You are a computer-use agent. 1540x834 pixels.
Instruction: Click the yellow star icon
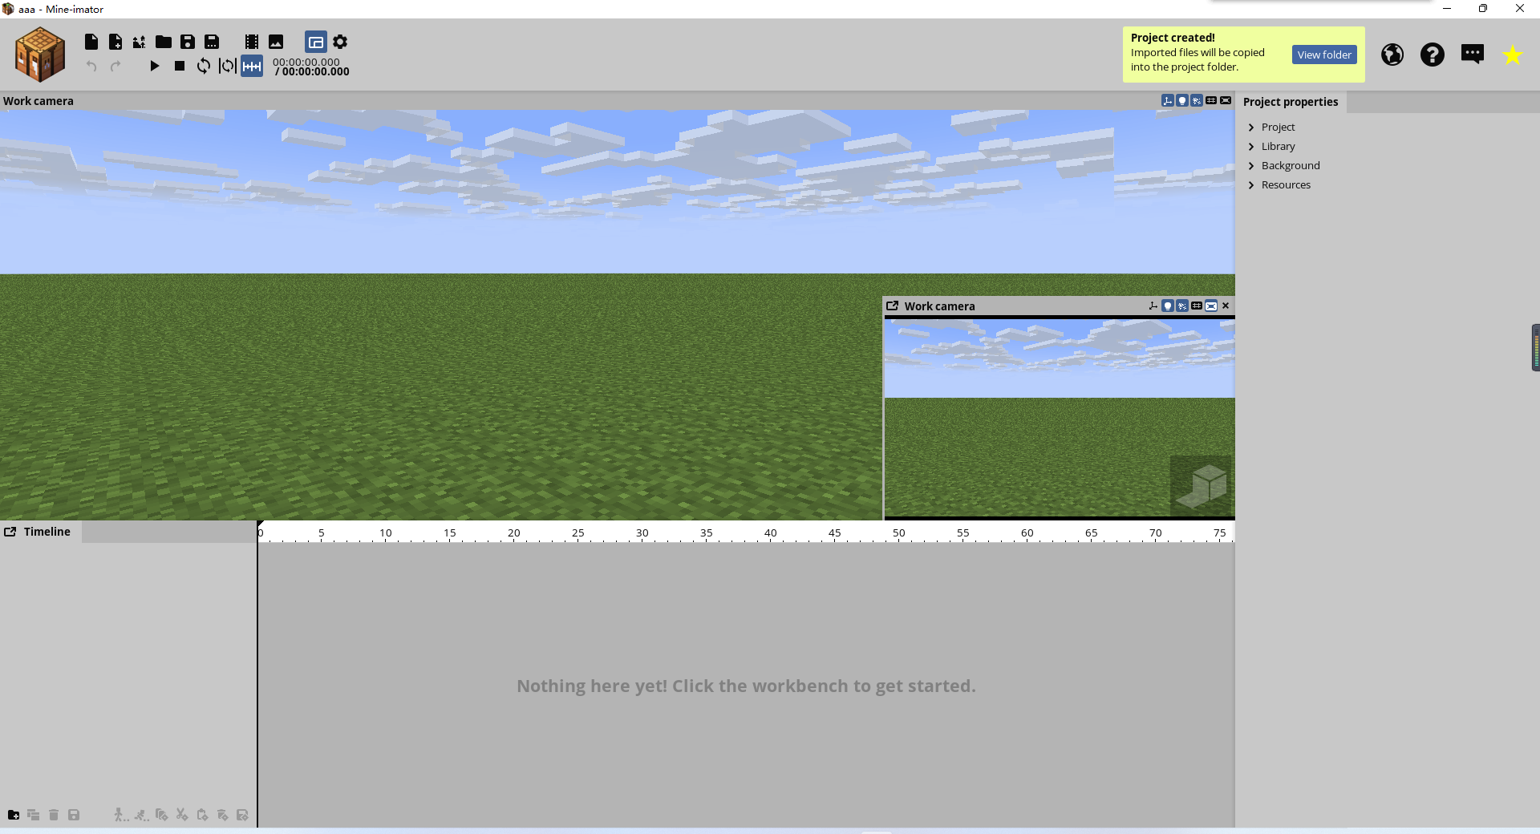tap(1513, 55)
